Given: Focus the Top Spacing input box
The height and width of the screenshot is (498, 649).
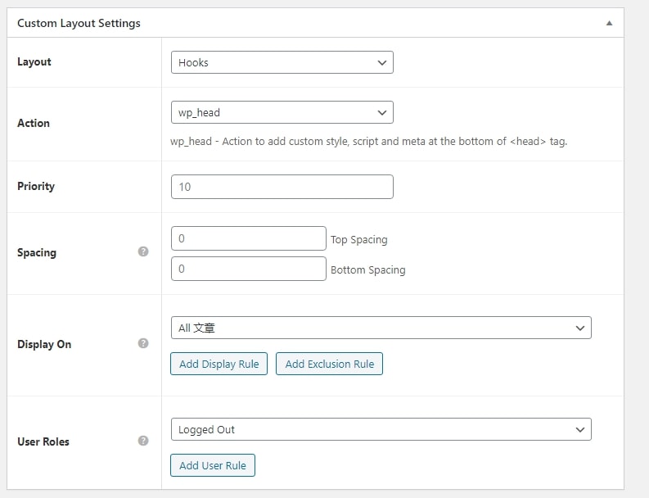Looking at the screenshot, I should coord(248,238).
